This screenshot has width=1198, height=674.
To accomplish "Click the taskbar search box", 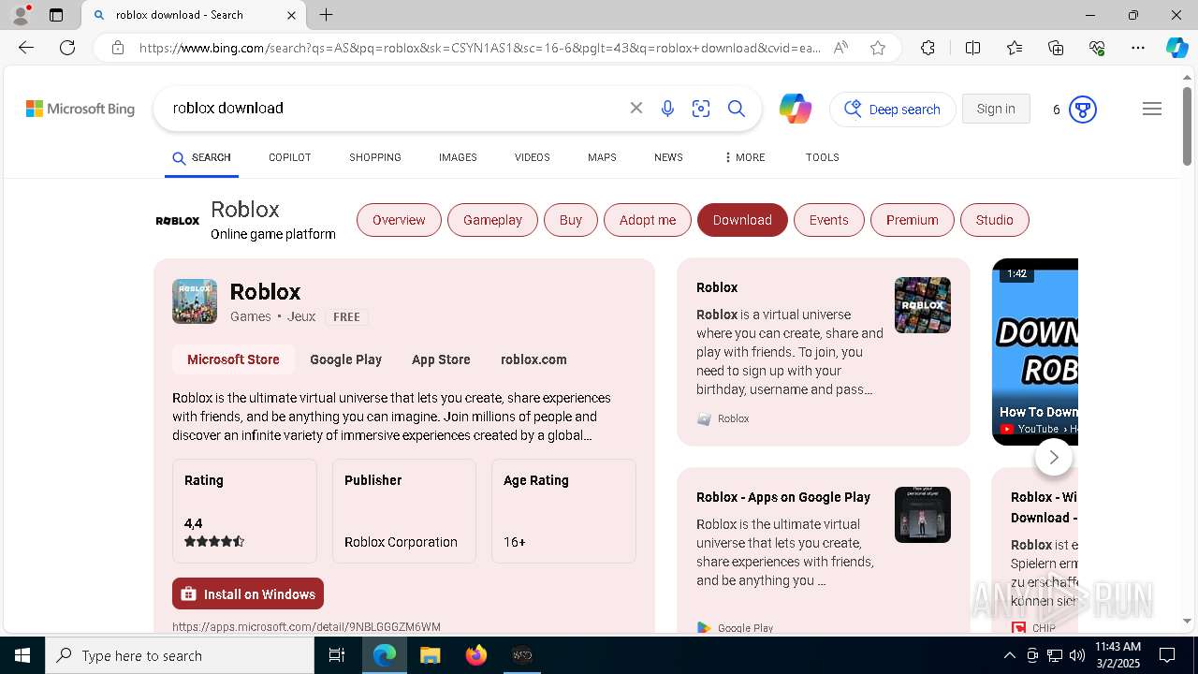I will pyautogui.click(x=180, y=655).
